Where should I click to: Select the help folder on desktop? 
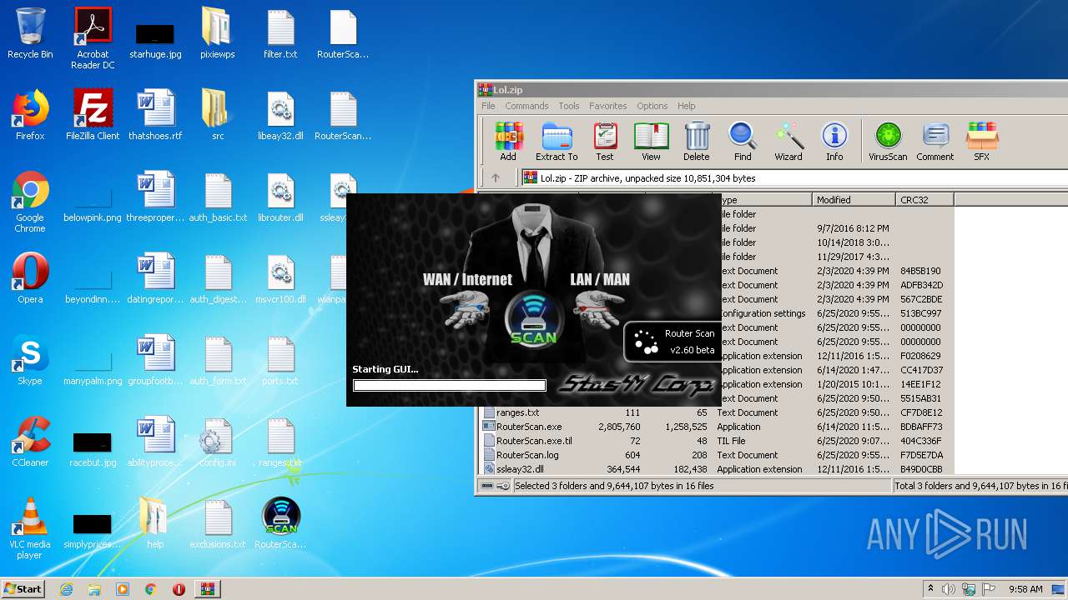154,523
